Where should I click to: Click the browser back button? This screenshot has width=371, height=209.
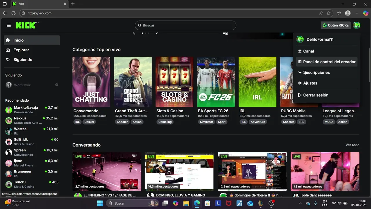pos(5,13)
